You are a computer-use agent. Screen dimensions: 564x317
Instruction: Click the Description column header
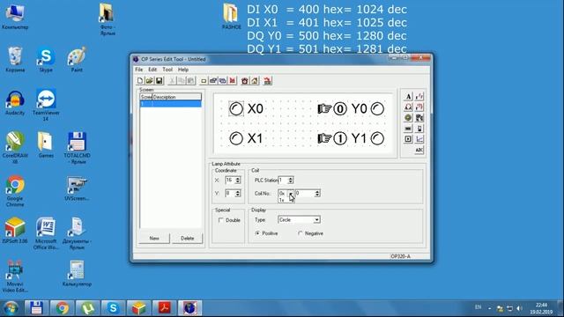point(177,97)
